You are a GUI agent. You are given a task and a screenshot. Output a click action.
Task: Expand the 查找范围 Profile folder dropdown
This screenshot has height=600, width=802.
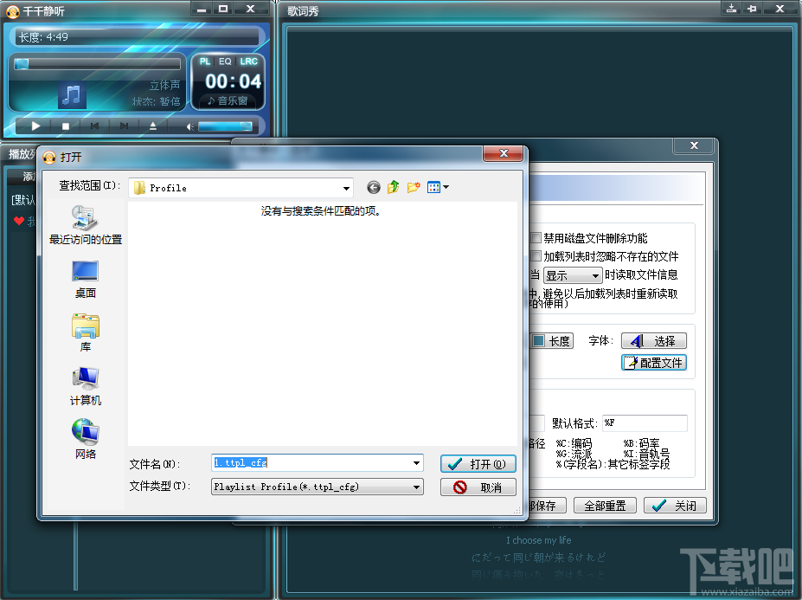click(346, 189)
